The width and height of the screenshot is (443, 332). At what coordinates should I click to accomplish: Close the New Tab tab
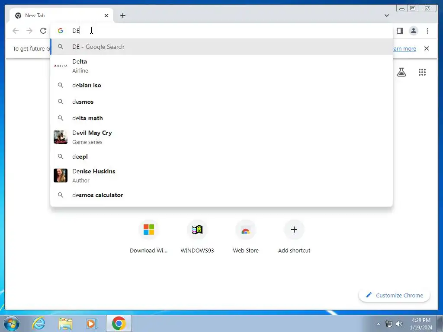tap(106, 16)
